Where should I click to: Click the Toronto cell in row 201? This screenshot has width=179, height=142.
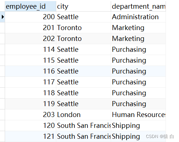point(84,28)
